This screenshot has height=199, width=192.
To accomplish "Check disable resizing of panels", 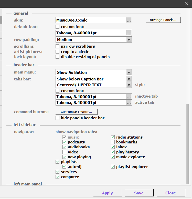I will tap(57, 57).
